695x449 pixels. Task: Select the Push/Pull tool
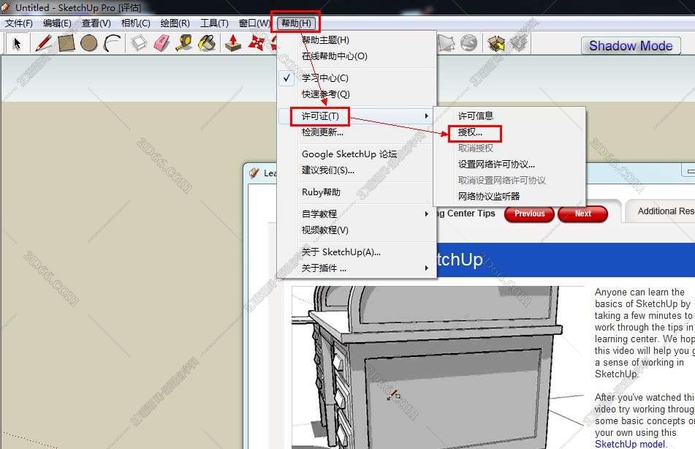point(233,43)
